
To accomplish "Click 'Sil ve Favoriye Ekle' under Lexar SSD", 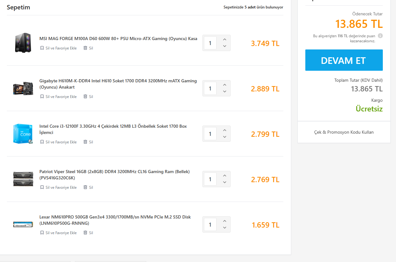I will click(61, 233).
